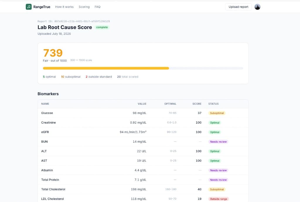The width and height of the screenshot is (300, 202).
Task: Open the user avatar menu
Action: 257,7
